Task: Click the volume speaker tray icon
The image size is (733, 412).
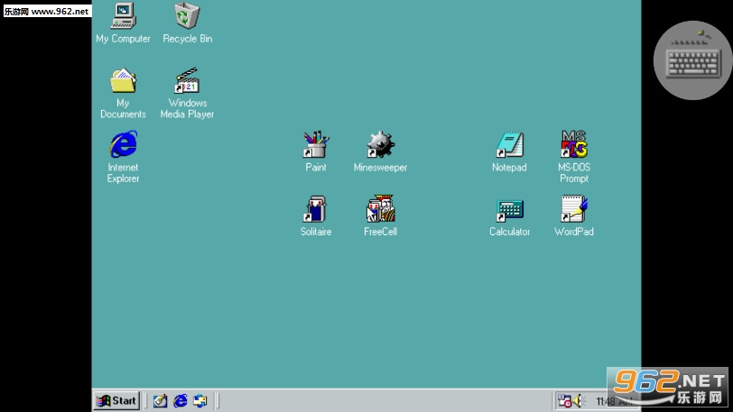Action: [578, 401]
